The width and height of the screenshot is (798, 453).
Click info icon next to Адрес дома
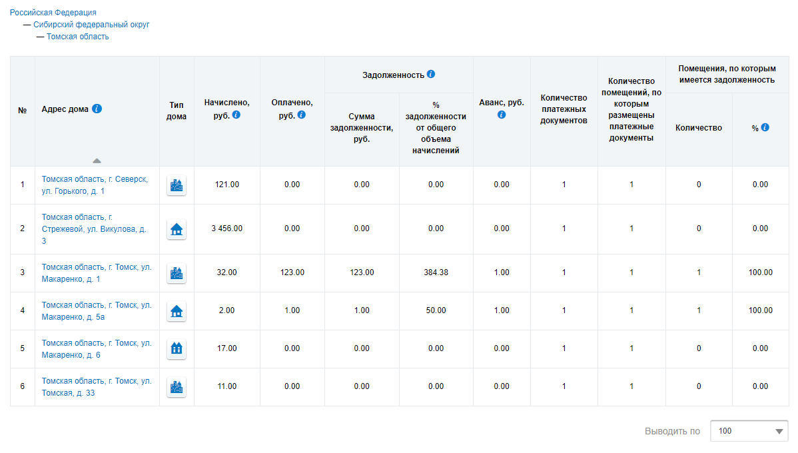(97, 109)
